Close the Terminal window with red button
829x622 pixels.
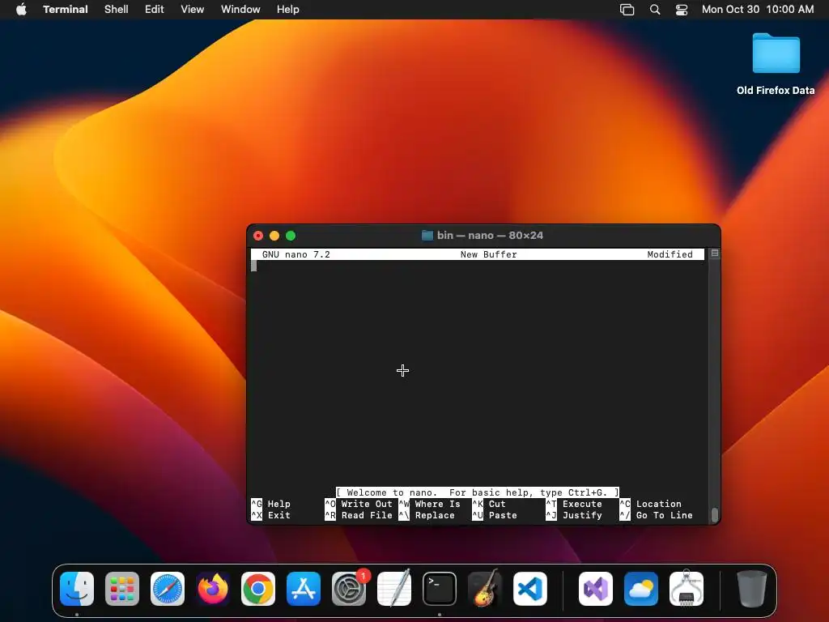coord(258,236)
